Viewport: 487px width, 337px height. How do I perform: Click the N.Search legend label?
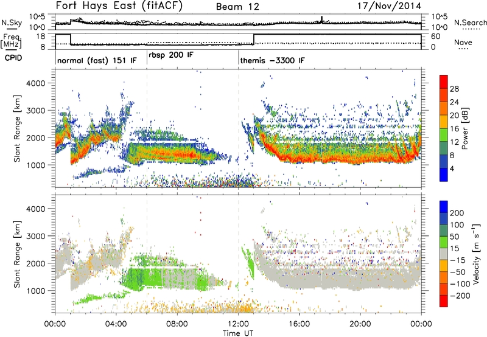[x=470, y=23]
